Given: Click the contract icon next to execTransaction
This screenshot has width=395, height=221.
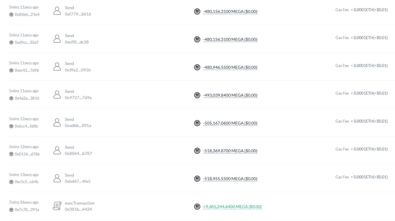Looking at the screenshot, I should [57, 206].
